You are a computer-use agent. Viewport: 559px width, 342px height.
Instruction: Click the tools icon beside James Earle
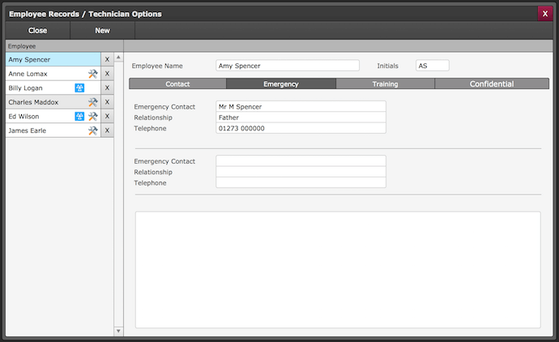(92, 130)
